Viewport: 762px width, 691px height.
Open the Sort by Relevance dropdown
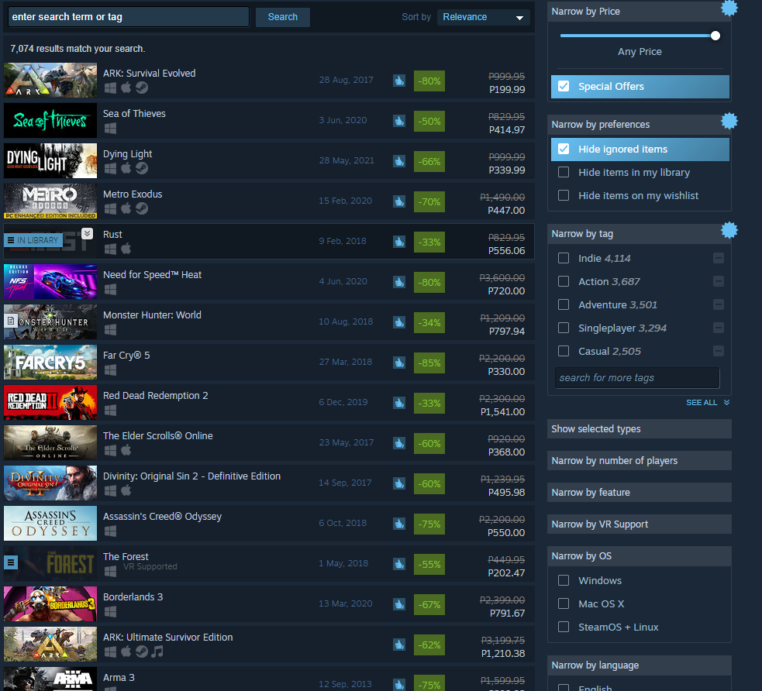(x=483, y=17)
